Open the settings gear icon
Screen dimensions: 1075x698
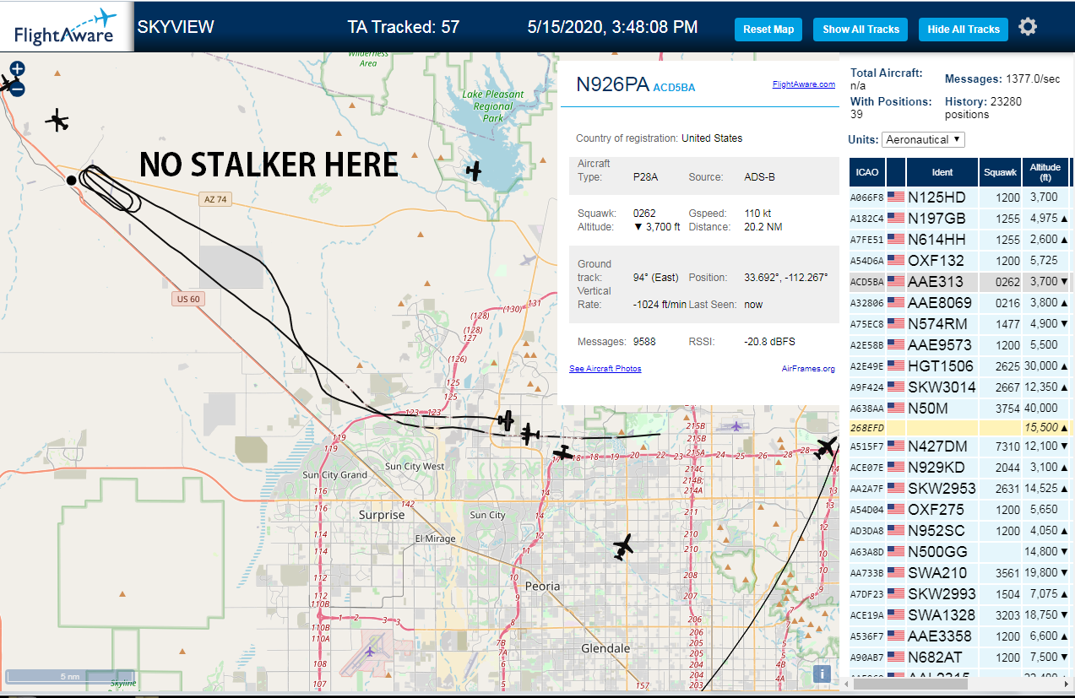pos(1027,27)
